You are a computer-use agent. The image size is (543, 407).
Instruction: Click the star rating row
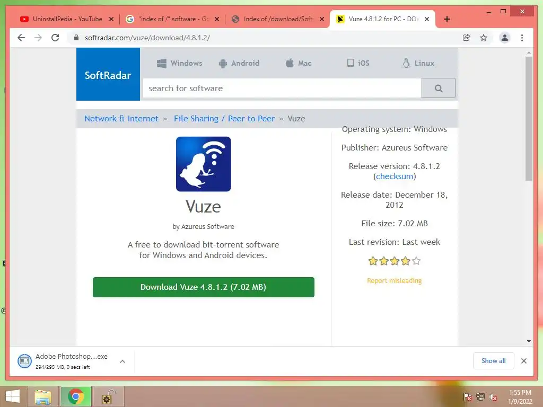(x=395, y=261)
